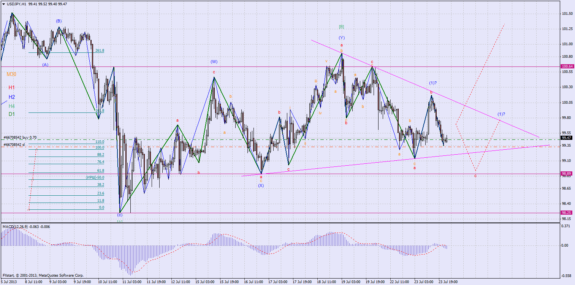Click the 11.8 Fibonacci level label
575x285 pixels.
point(101,200)
